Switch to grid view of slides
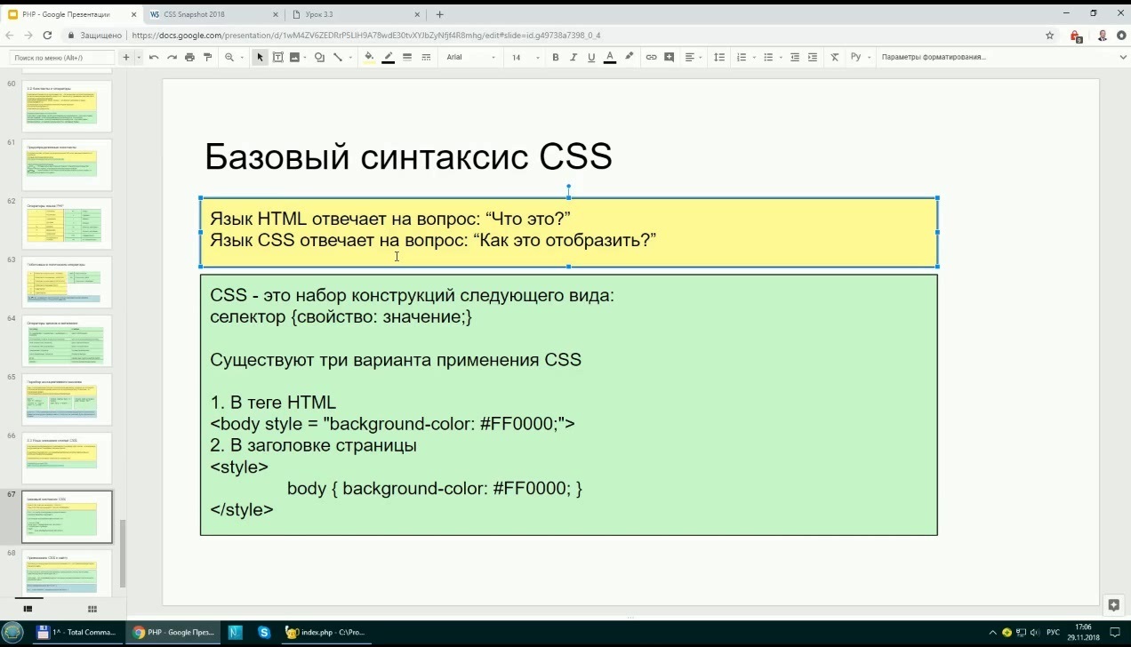Image resolution: width=1131 pixels, height=647 pixels. (92, 609)
